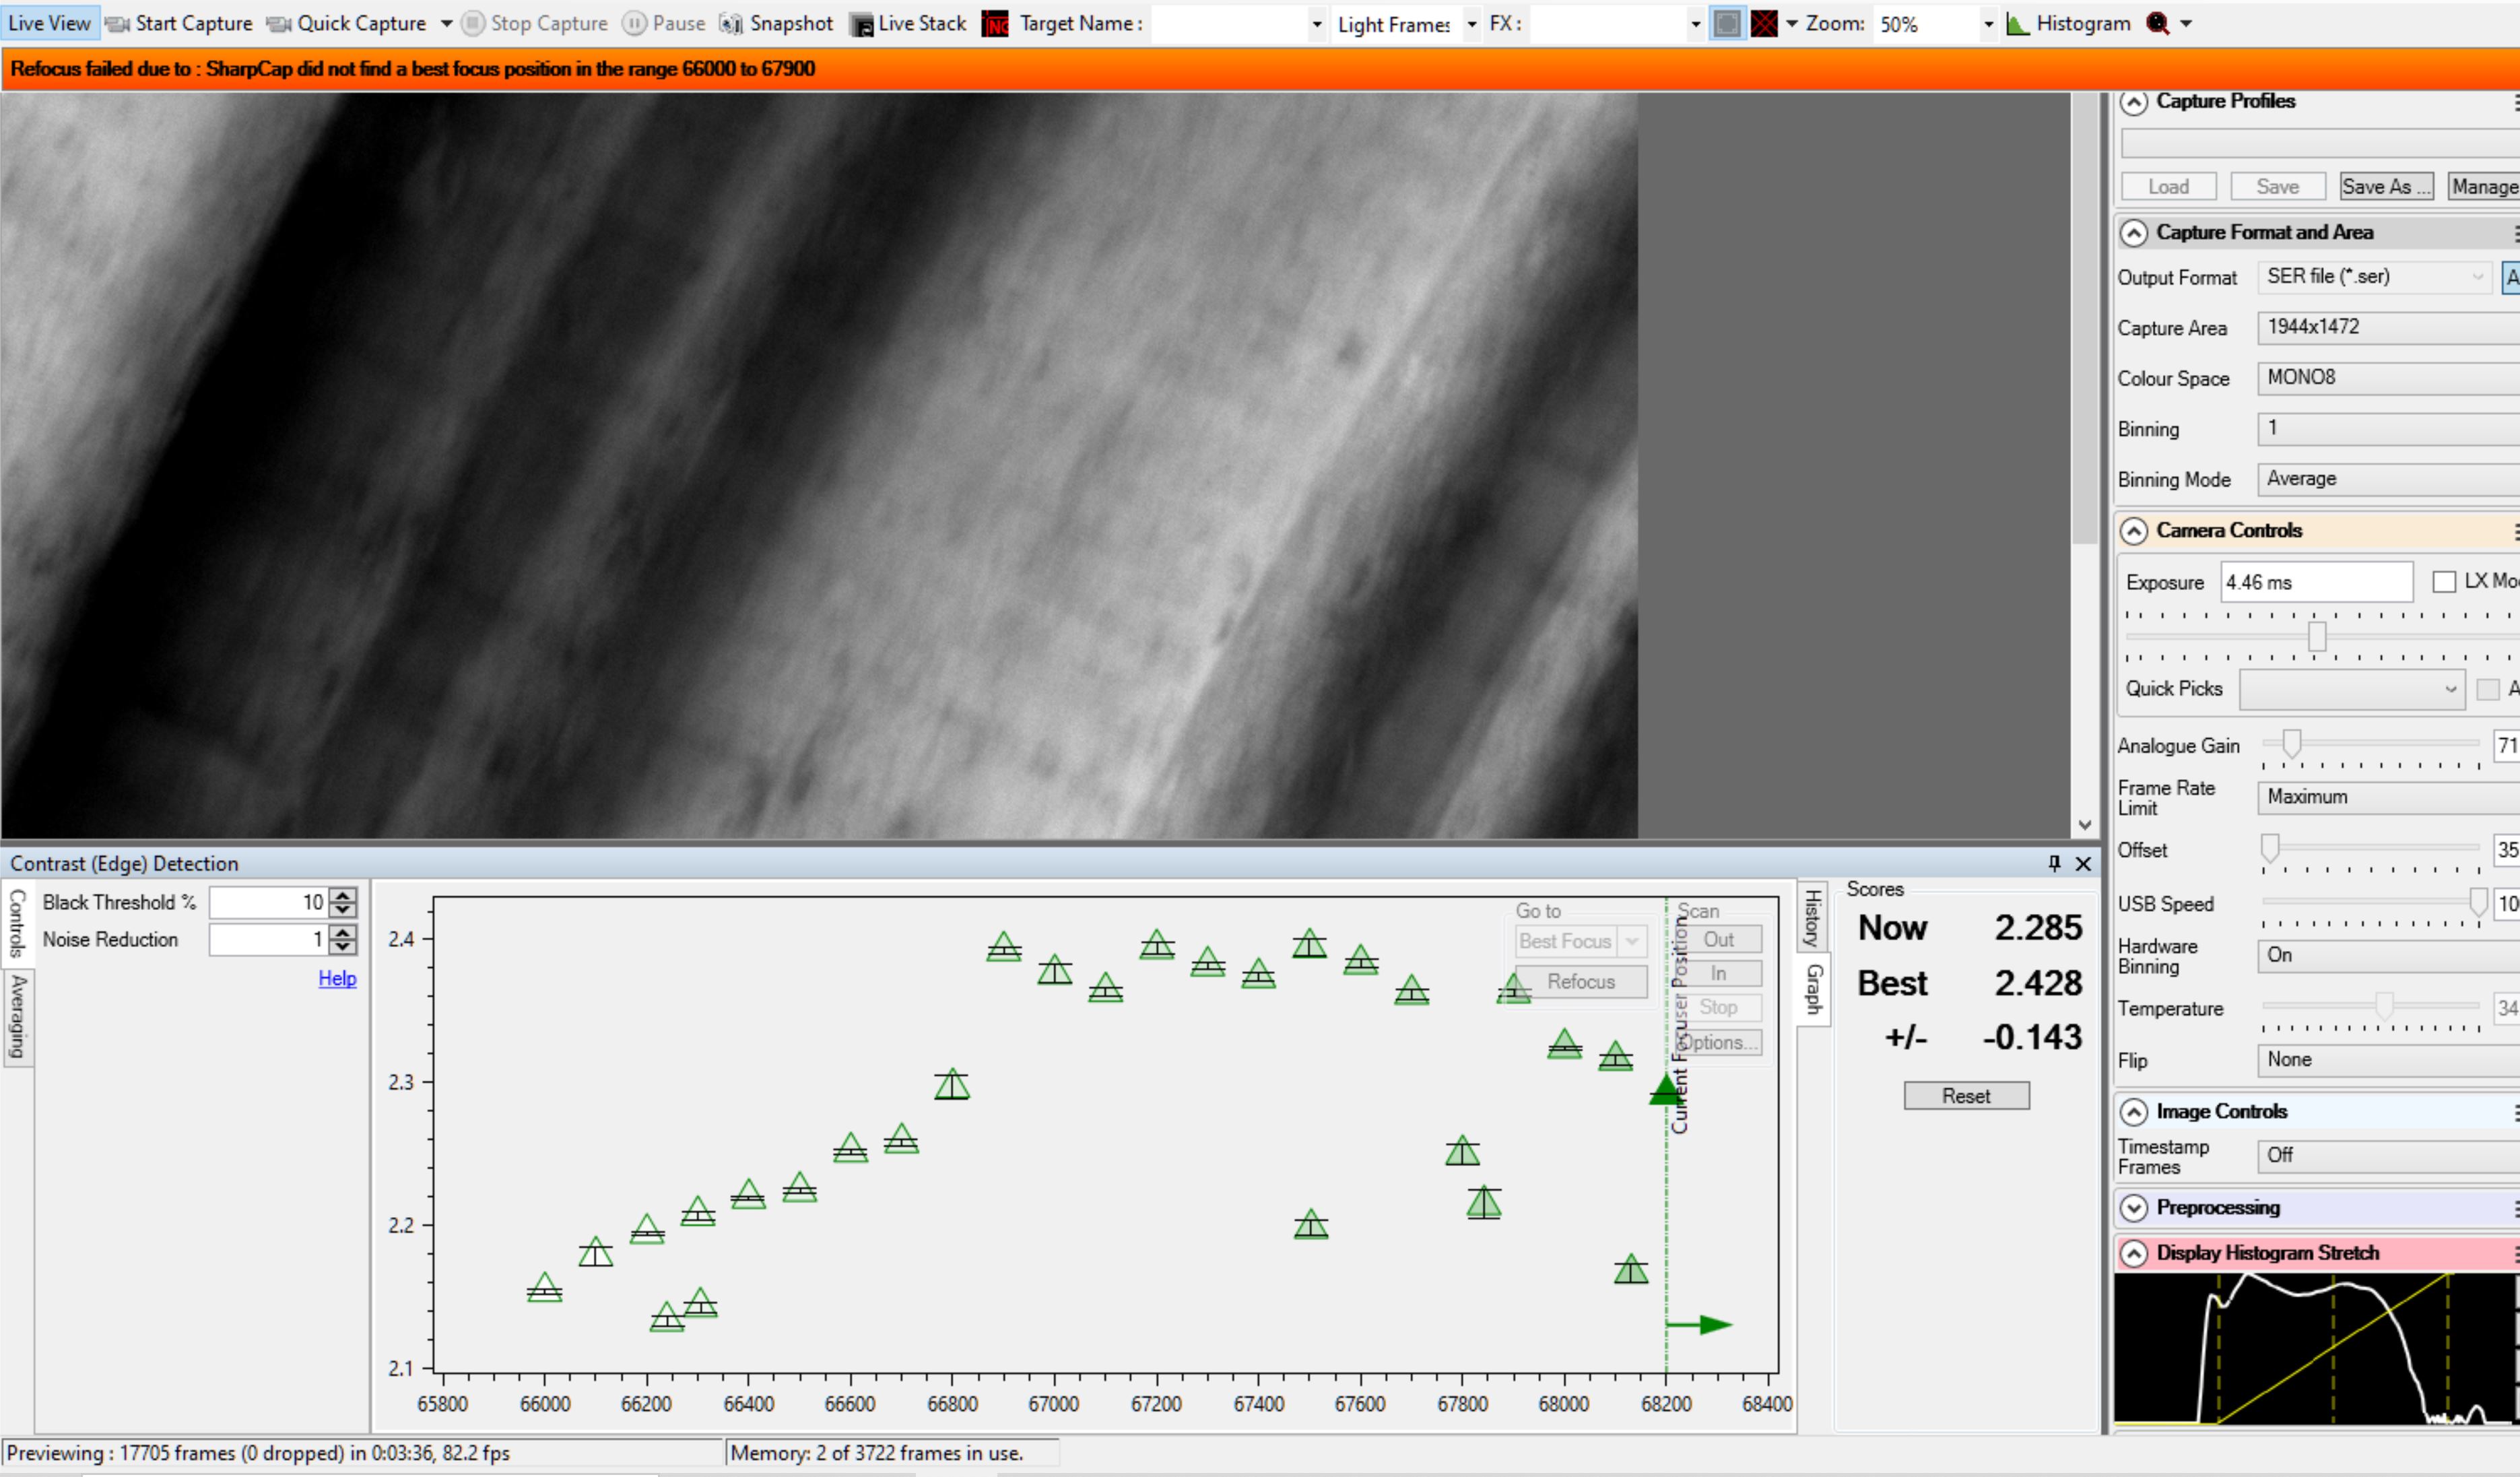The width and height of the screenshot is (2520, 1477).
Task: Click Save As in Capture Profiles
Action: point(2386,187)
